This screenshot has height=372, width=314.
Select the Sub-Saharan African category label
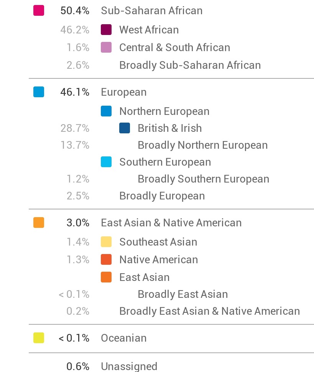point(151,11)
